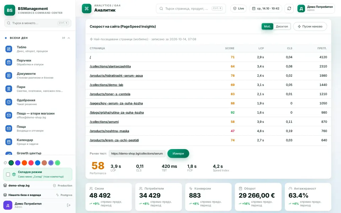
Task: Click the Ръчен тест URL field
Action: [137, 153]
